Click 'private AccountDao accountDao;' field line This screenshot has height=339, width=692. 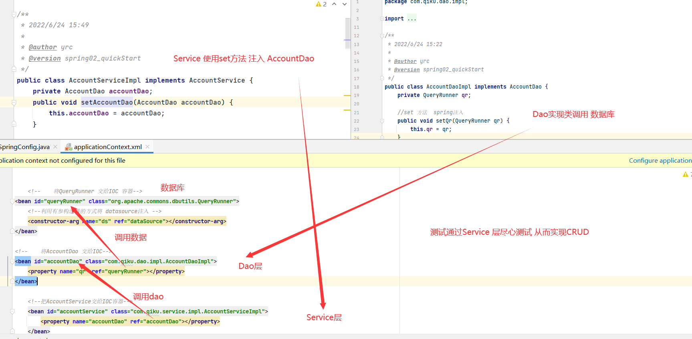(x=93, y=91)
